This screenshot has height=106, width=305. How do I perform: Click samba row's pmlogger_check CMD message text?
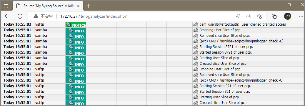coord(241,41)
